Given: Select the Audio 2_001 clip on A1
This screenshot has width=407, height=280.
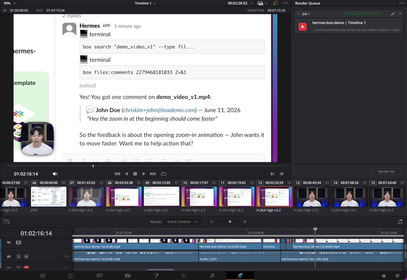Looking at the screenshot, I should (x=239, y=257).
